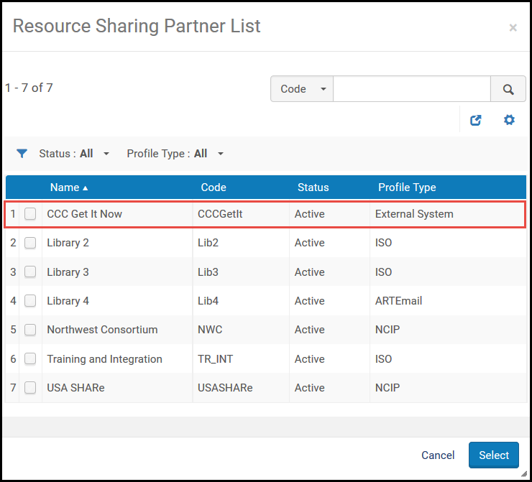Select the USA SHARe row checkbox

[30, 387]
